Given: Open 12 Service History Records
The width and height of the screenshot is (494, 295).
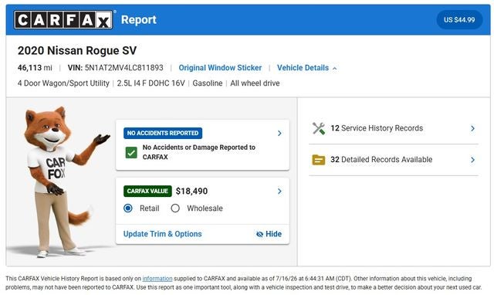Looking at the screenshot, I should click(377, 128).
